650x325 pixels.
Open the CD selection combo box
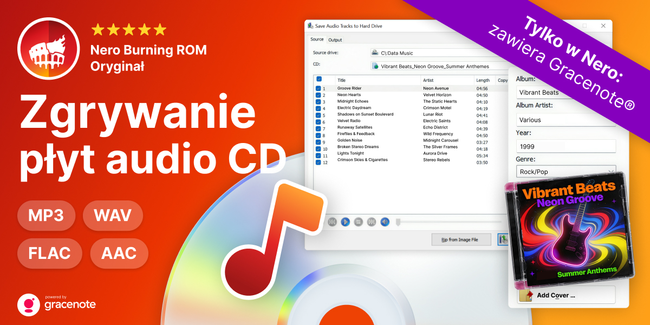(x=440, y=66)
